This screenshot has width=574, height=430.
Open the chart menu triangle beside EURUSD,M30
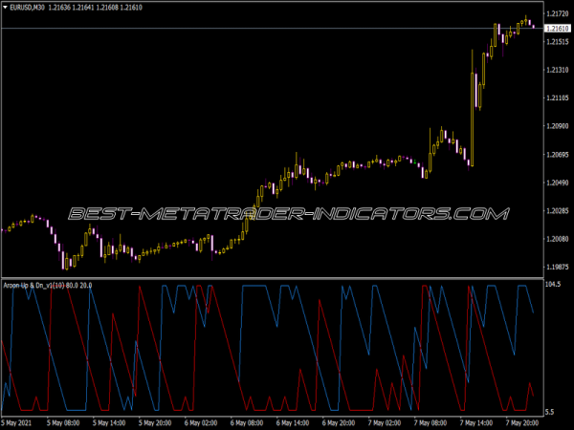(x=5, y=9)
